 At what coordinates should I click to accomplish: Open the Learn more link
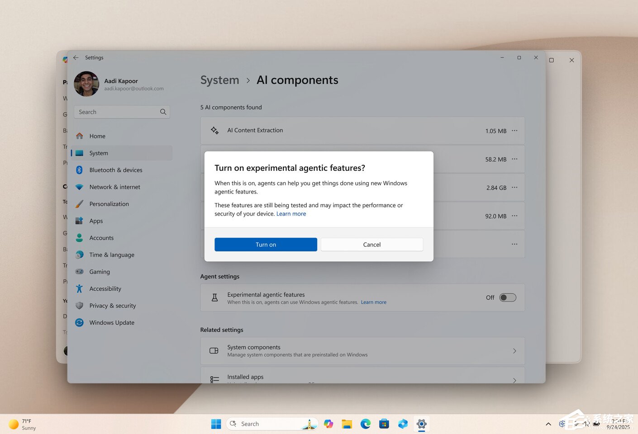tap(291, 213)
